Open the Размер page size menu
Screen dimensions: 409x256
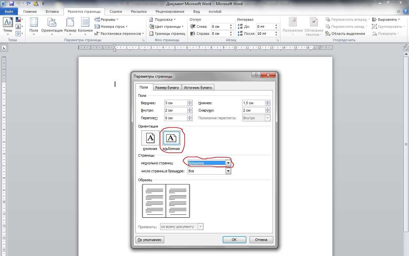70,27
